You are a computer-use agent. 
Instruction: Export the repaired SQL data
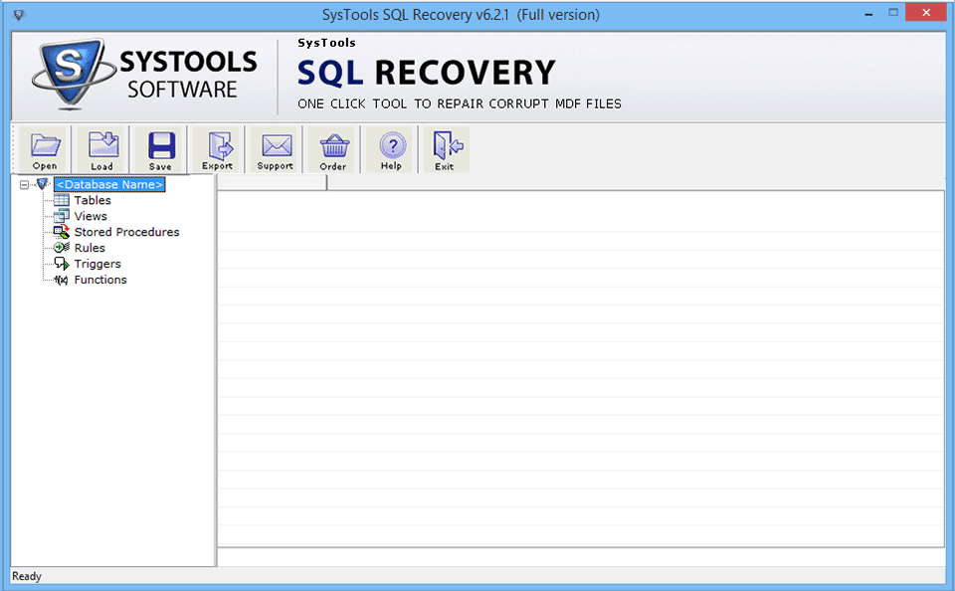pyautogui.click(x=217, y=147)
